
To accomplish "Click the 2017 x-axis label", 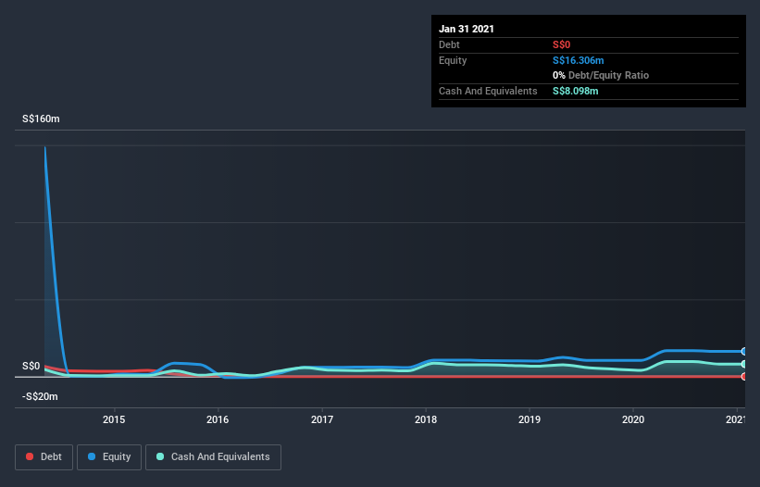I will tap(322, 419).
